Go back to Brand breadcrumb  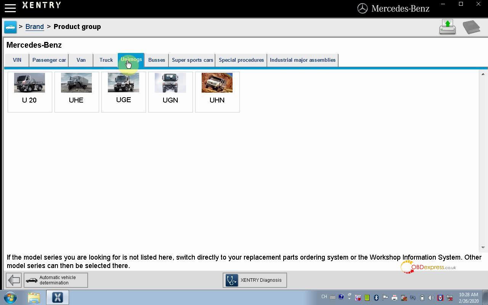35,27
